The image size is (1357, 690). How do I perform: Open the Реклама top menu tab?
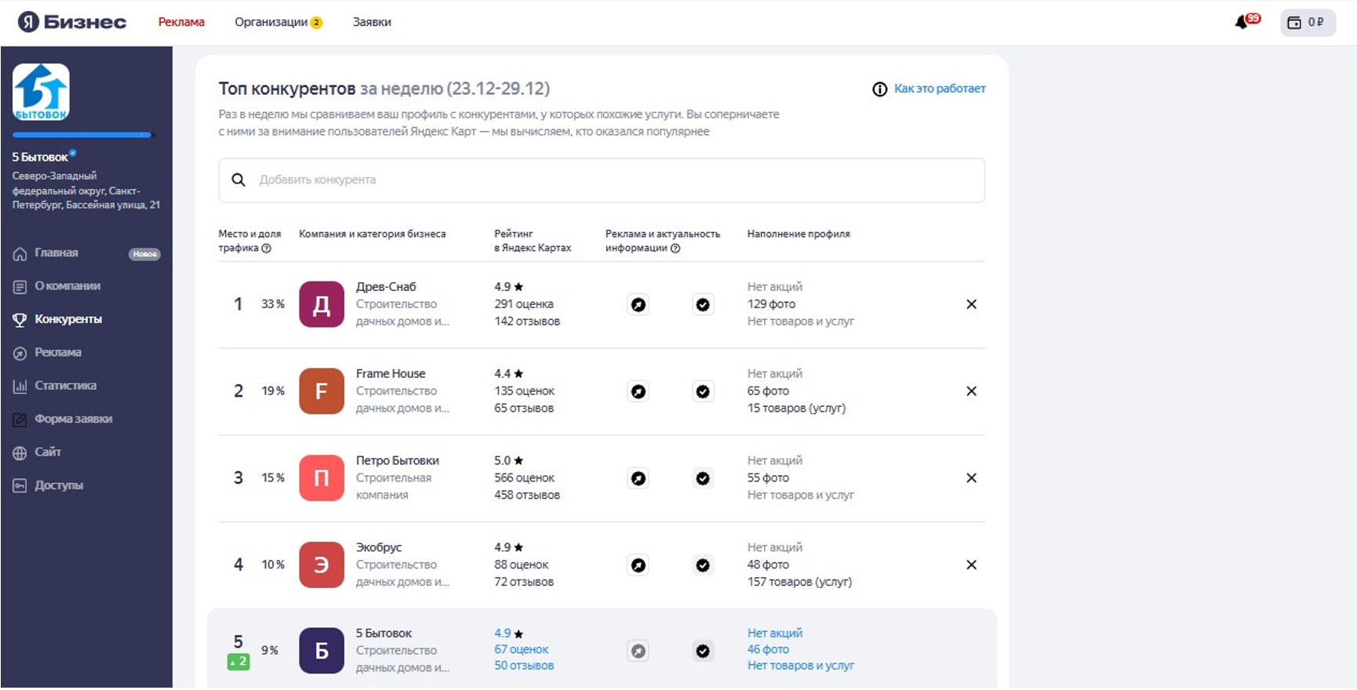click(x=181, y=22)
